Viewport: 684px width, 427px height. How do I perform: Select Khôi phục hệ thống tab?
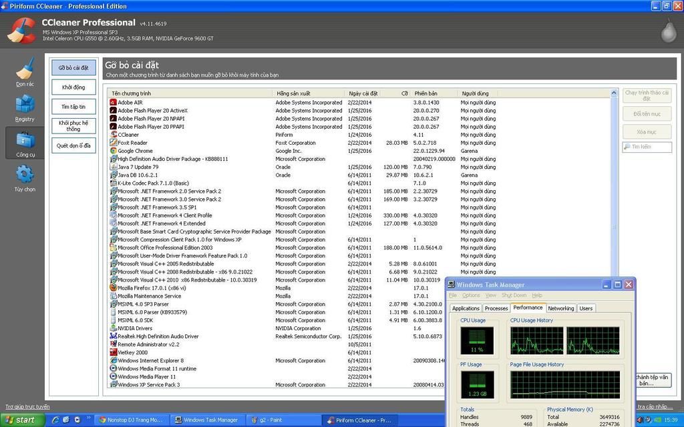(x=73, y=126)
